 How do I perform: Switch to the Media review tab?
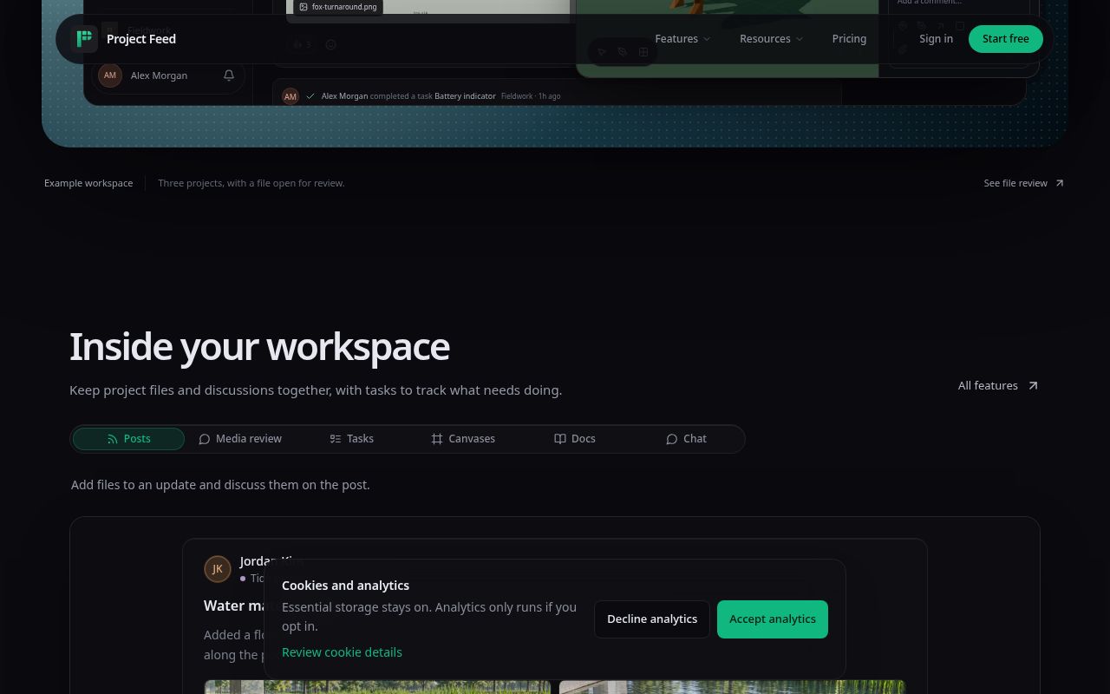pos(240,439)
